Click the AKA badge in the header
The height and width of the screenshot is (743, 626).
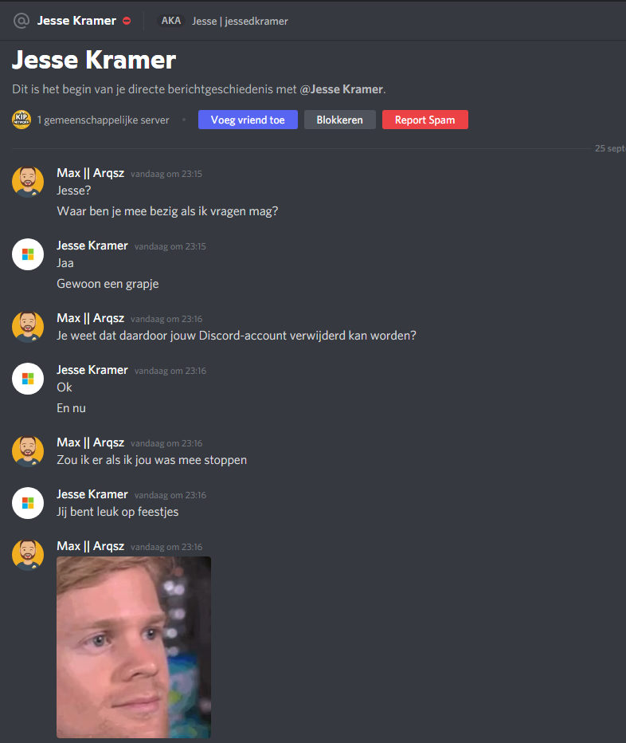[171, 21]
